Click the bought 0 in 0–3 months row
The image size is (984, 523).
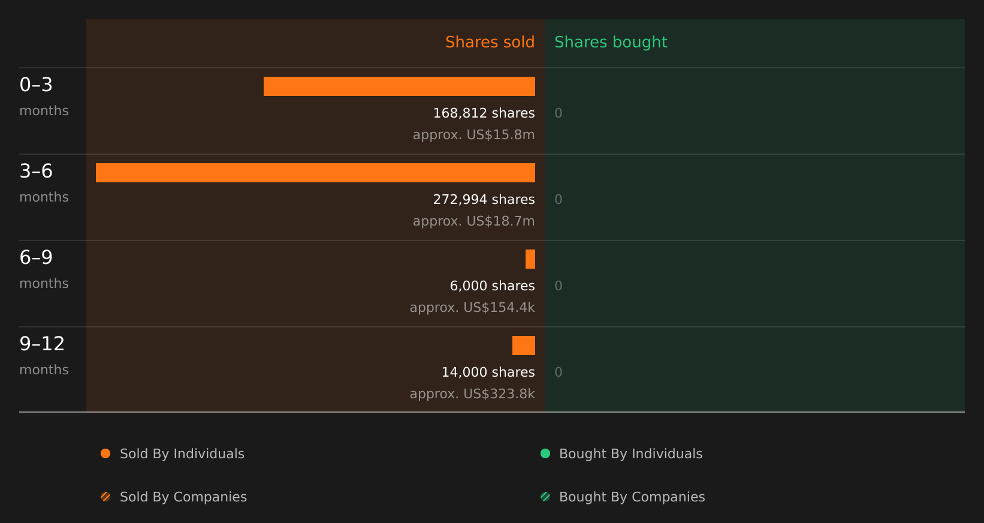coord(559,113)
